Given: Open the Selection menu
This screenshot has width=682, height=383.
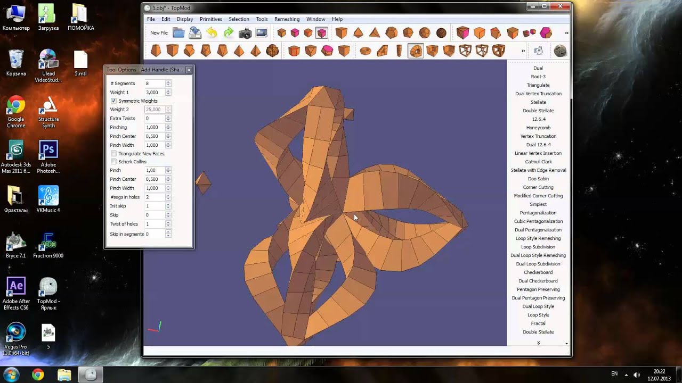Looking at the screenshot, I should (x=239, y=19).
